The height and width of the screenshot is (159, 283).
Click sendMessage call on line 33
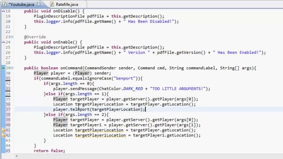83,89
